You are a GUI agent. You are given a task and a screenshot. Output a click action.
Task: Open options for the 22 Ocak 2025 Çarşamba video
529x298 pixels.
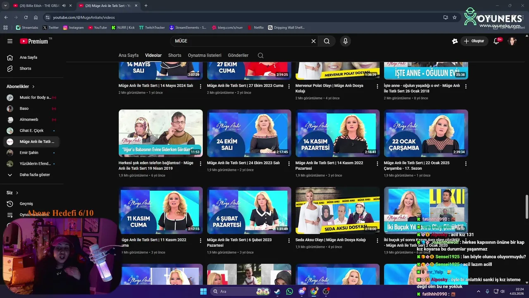(x=466, y=164)
